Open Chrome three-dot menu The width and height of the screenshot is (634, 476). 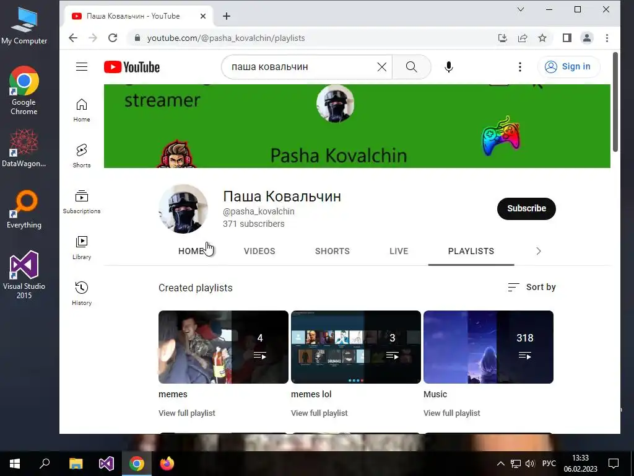click(607, 38)
